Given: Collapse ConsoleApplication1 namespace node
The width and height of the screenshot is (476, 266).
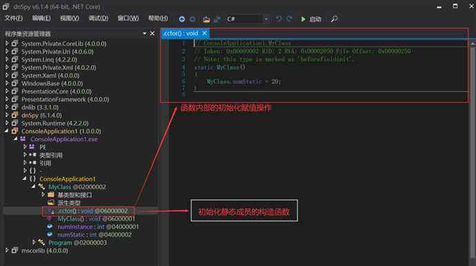Looking at the screenshot, I should pyautogui.click(x=25, y=179).
